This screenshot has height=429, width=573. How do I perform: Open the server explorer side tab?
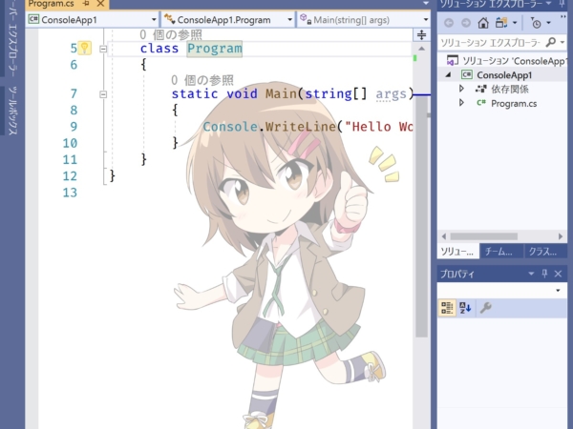[x=12, y=38]
